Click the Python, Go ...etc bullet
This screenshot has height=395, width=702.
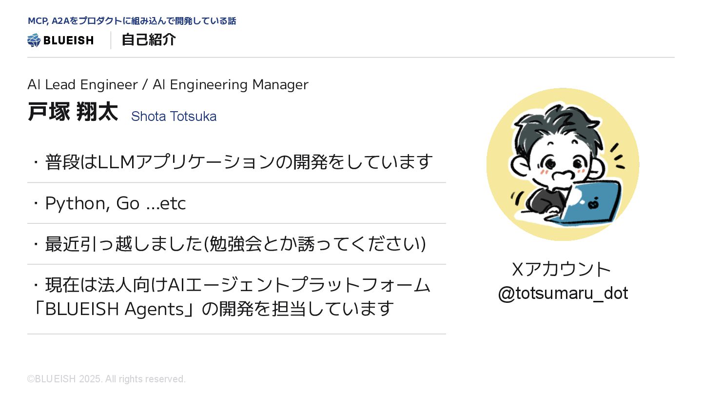click(x=109, y=203)
